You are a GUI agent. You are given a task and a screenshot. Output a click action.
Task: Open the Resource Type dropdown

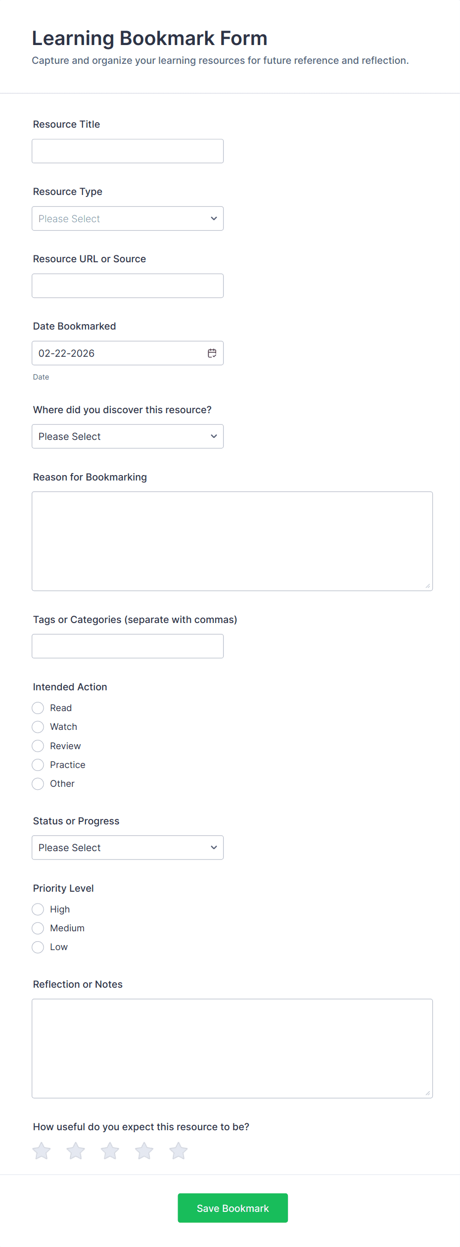click(128, 219)
